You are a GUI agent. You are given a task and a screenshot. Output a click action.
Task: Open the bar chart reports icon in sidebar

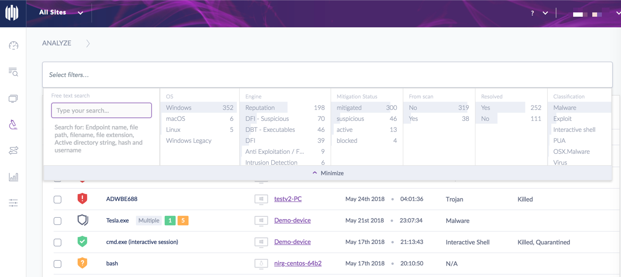13,177
